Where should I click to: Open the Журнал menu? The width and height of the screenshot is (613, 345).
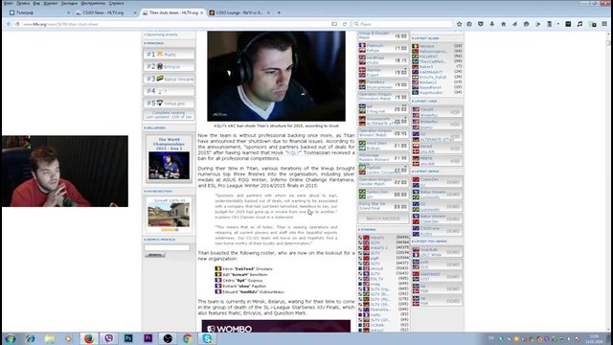pyautogui.click(x=50, y=3)
